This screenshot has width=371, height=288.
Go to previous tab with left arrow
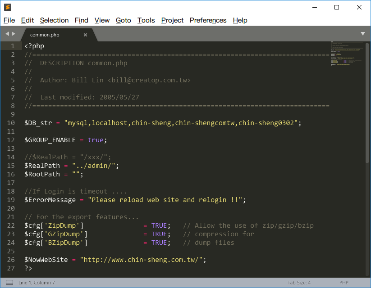(x=7, y=34)
